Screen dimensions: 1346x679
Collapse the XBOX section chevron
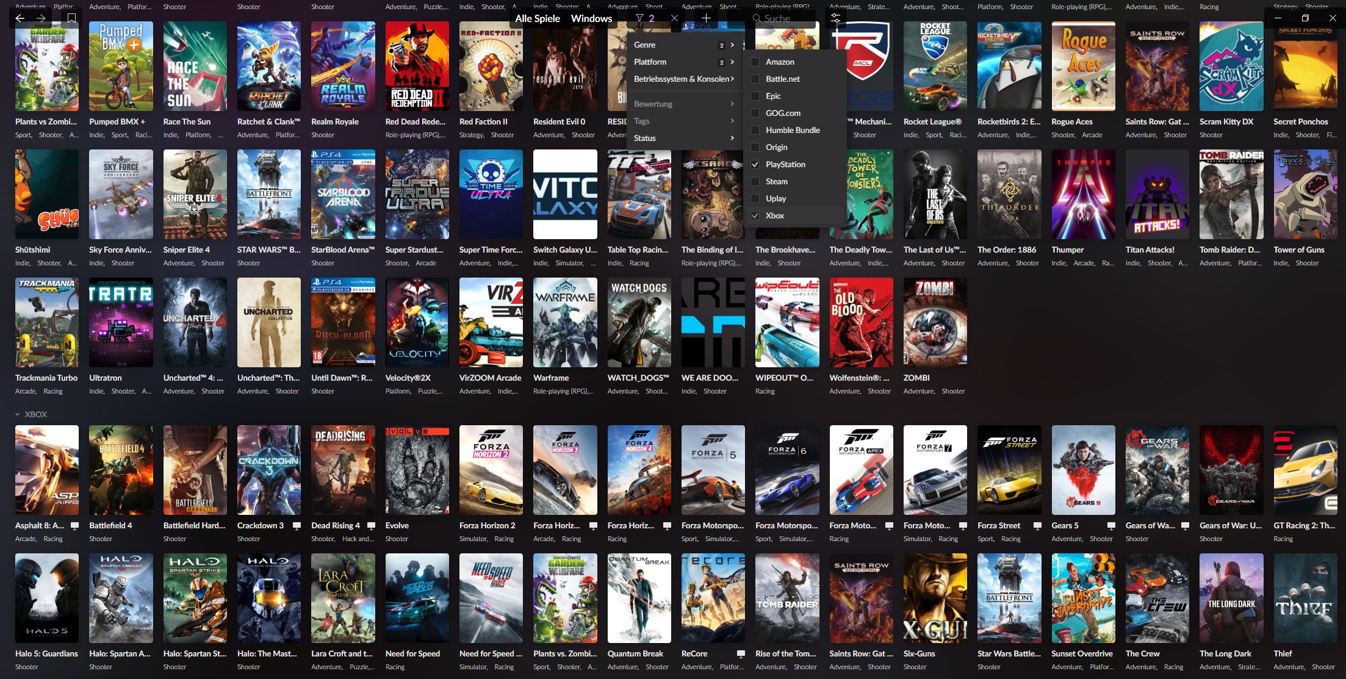pyautogui.click(x=17, y=414)
